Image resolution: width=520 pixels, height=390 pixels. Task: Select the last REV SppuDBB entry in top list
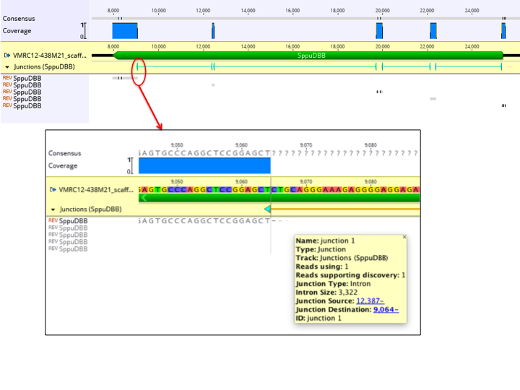22,105
